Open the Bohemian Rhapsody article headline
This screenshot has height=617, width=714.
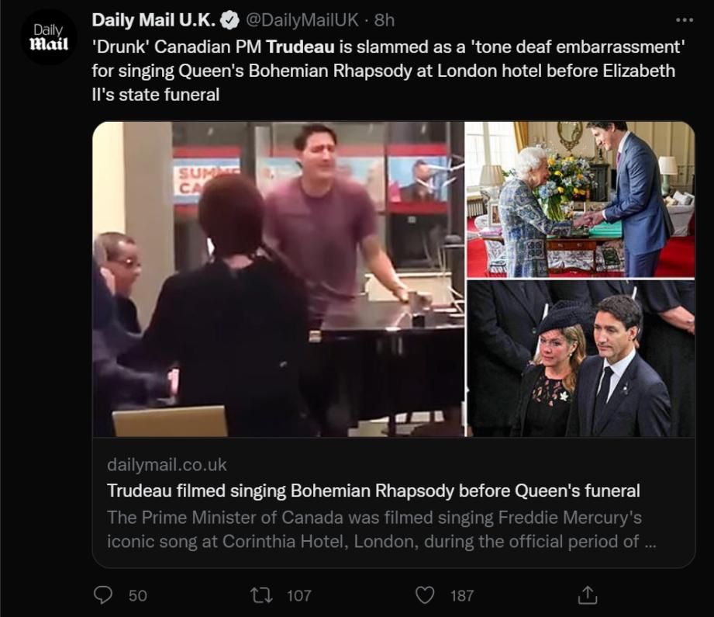(373, 490)
